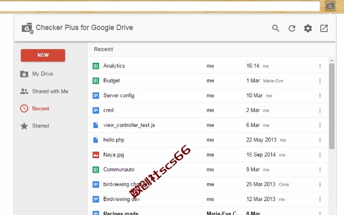The width and height of the screenshot is (344, 215).
Task: Select My Drive in the sidebar
Action: click(42, 74)
